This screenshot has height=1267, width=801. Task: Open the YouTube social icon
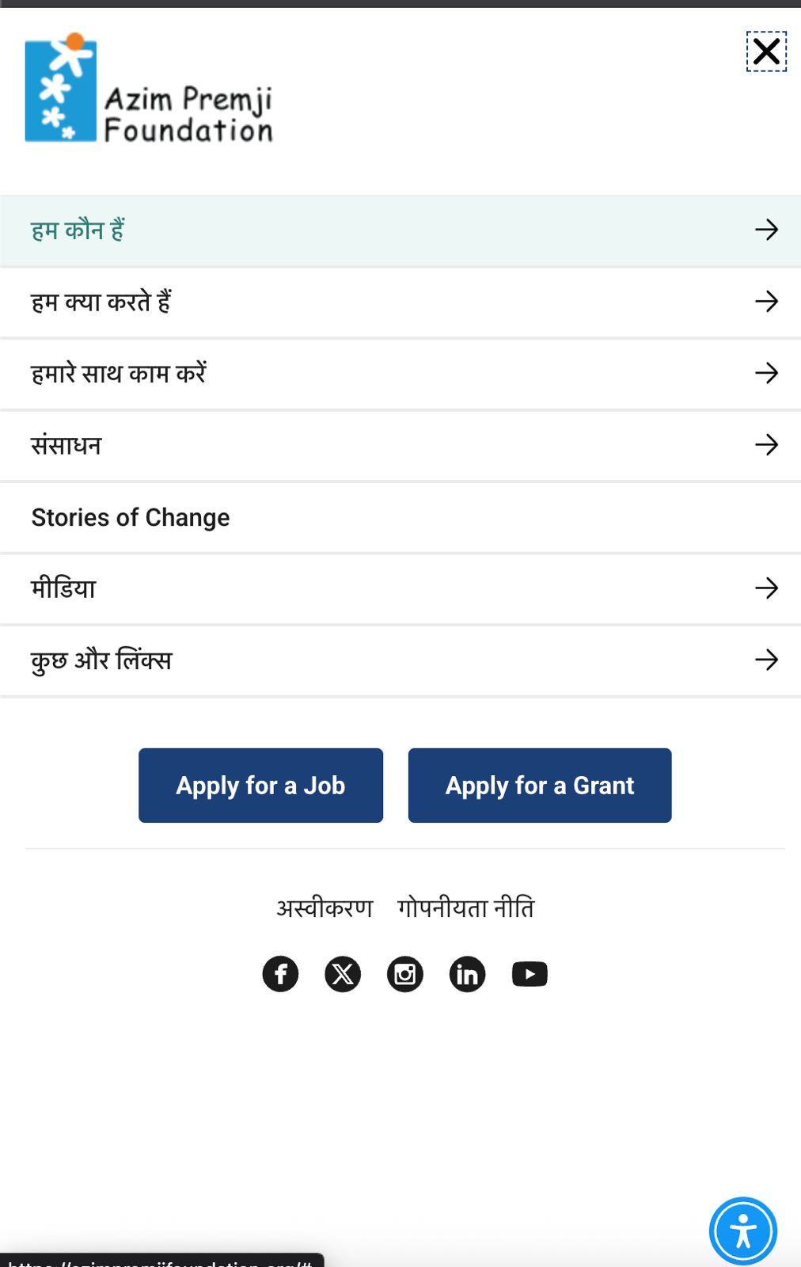pos(530,974)
